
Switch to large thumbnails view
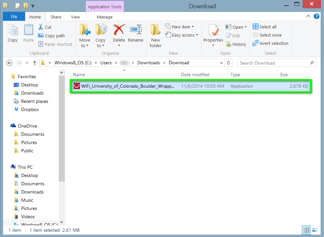click(x=314, y=230)
